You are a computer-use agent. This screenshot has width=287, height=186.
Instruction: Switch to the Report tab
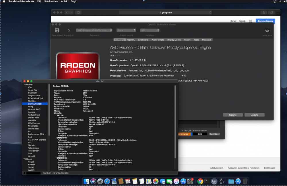coord(187,40)
